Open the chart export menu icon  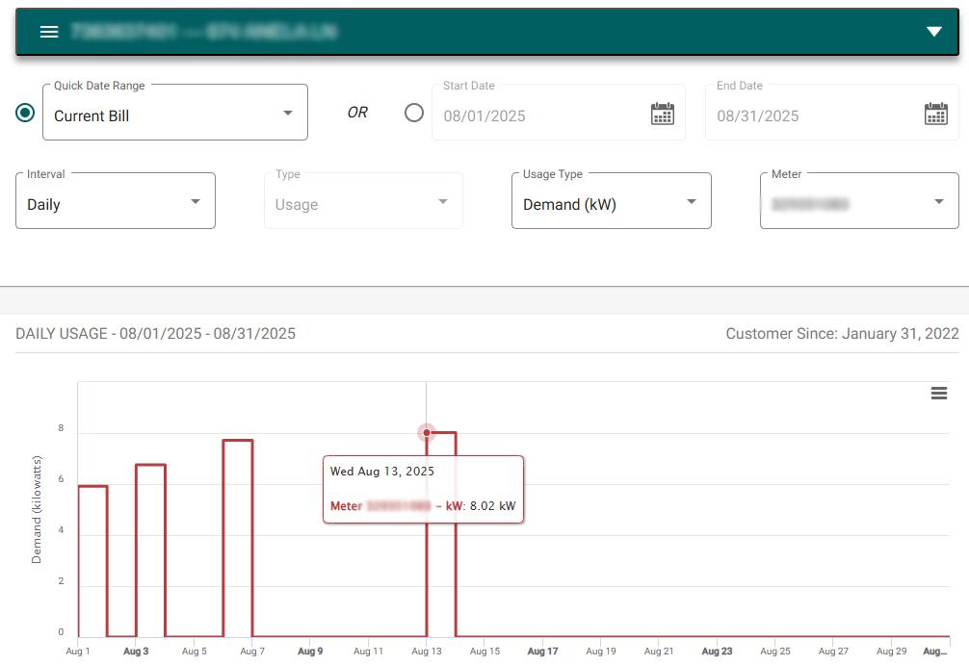pyautogui.click(x=939, y=394)
